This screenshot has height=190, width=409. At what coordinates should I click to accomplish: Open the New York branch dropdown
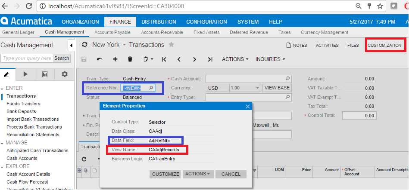click(x=124, y=45)
